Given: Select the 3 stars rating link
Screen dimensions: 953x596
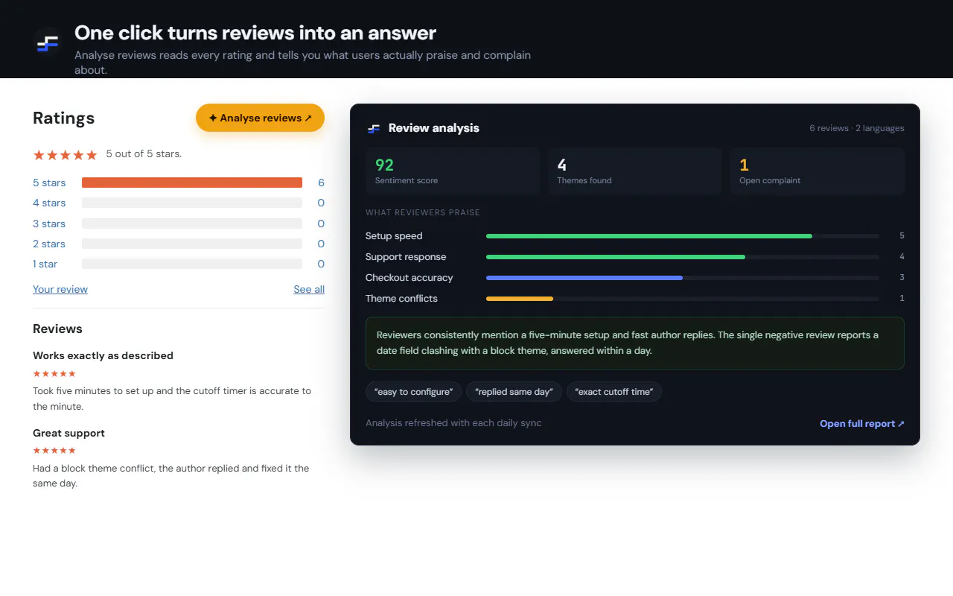Looking at the screenshot, I should pos(49,223).
